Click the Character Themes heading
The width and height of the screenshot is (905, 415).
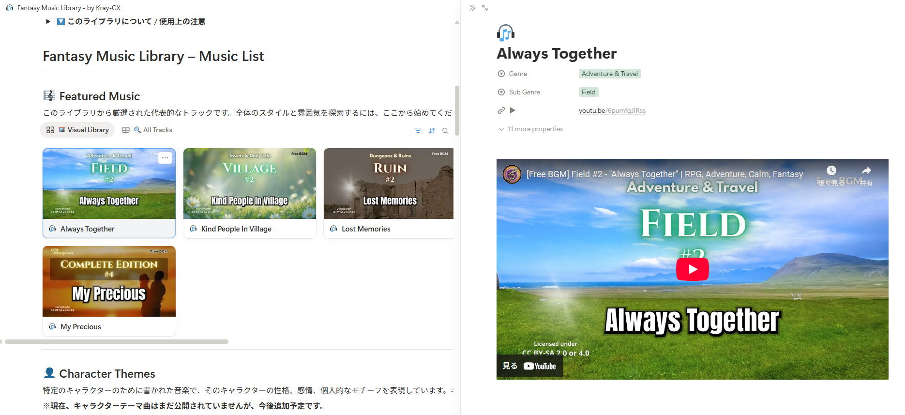pyautogui.click(x=107, y=374)
